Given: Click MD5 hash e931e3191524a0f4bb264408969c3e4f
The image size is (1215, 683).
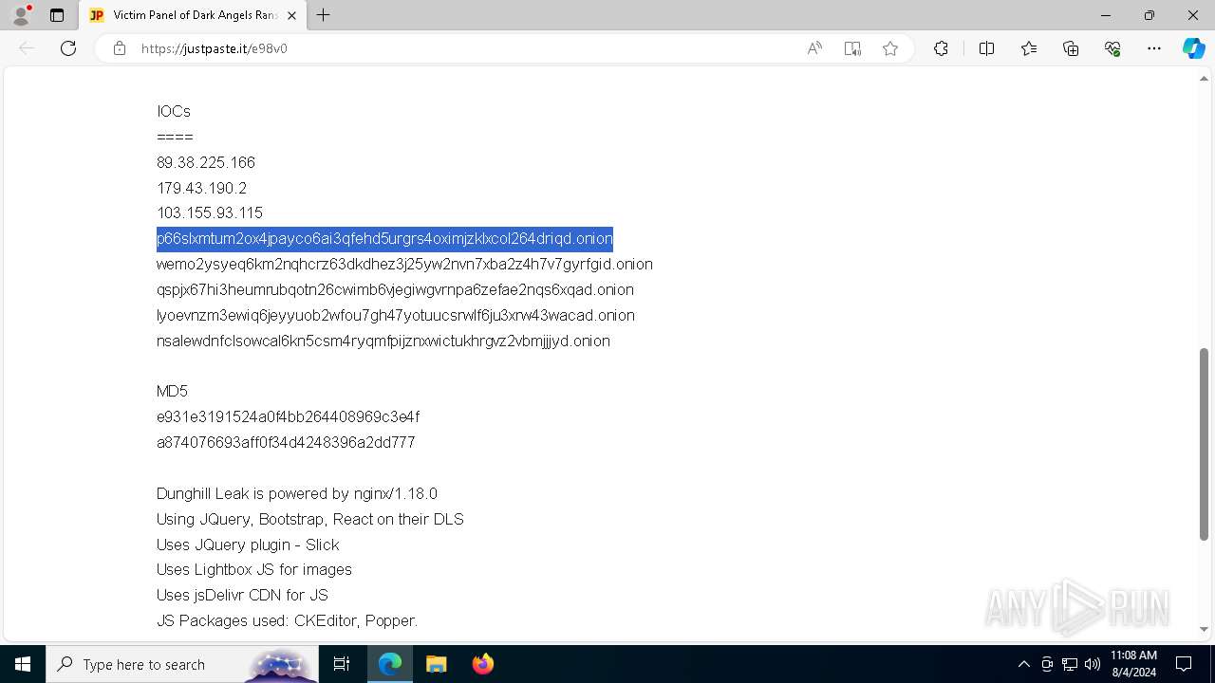Looking at the screenshot, I should (288, 416).
